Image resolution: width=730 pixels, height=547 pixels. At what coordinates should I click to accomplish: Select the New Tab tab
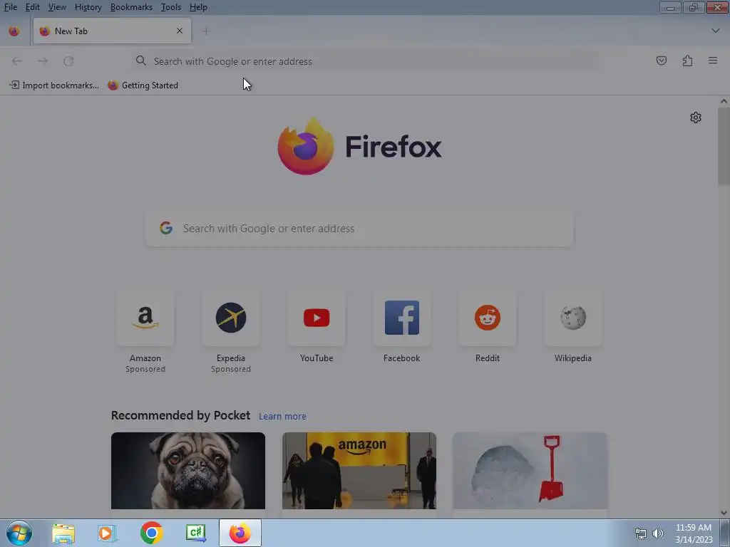click(112, 31)
